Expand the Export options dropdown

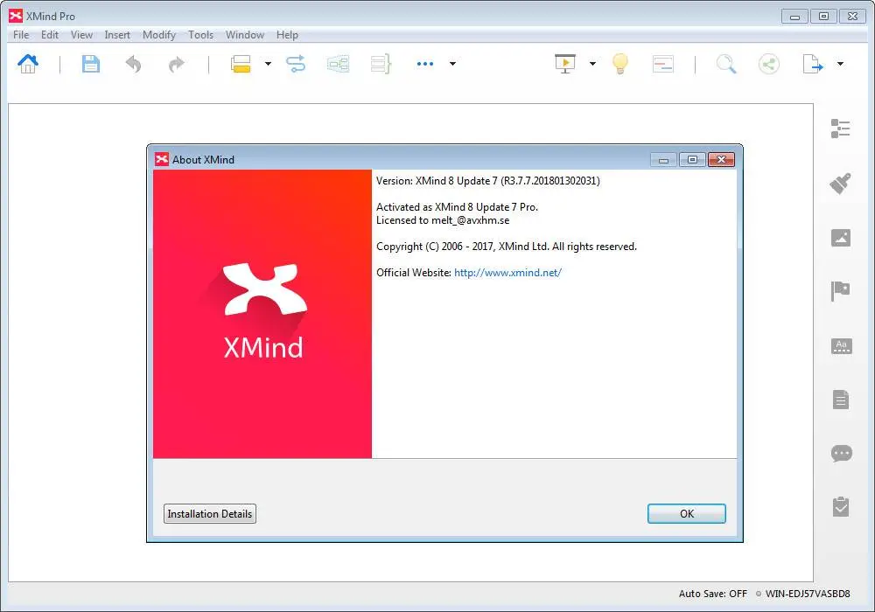[838, 63]
